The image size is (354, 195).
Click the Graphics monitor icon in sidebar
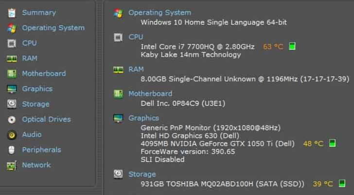pyautogui.click(x=12, y=89)
